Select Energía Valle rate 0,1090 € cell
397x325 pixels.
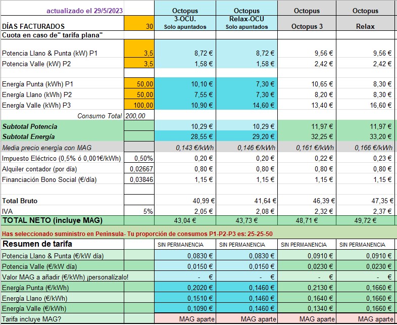point(185,308)
